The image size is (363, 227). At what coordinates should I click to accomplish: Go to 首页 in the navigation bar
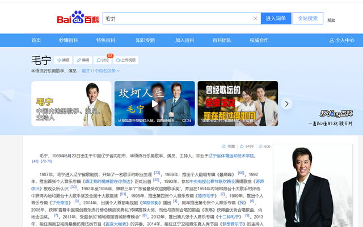36,40
